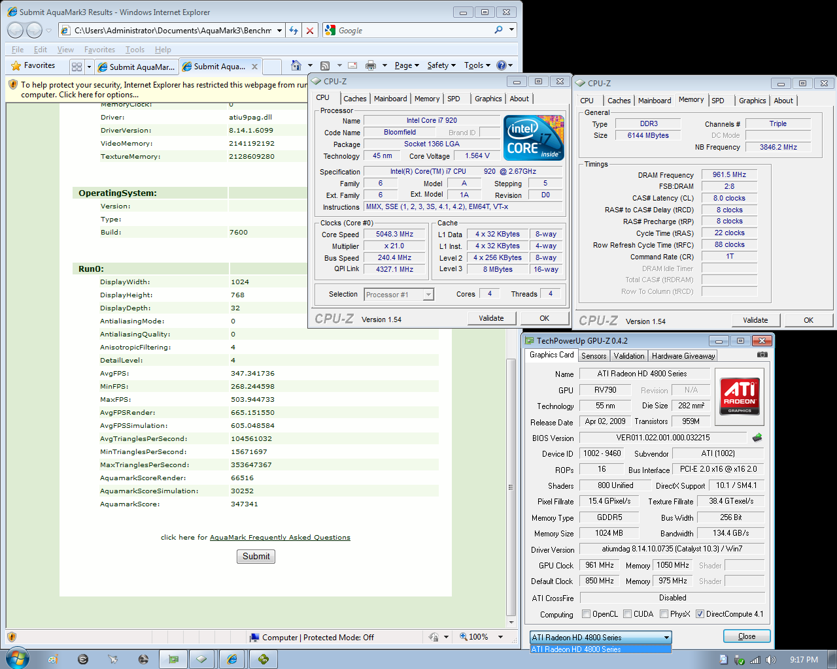
Task: Select ATI Radeon HD 4800 Series list entry
Action: pos(600,649)
